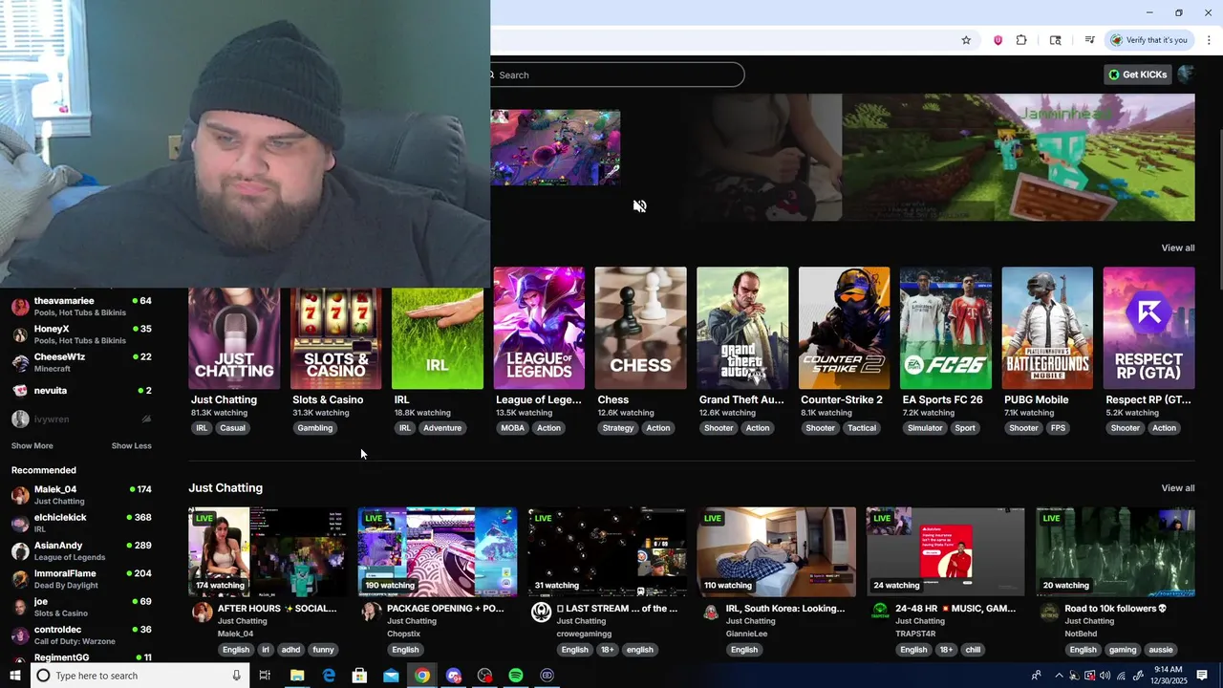Select the chill tag on TRAPST4R stream

(x=973, y=650)
